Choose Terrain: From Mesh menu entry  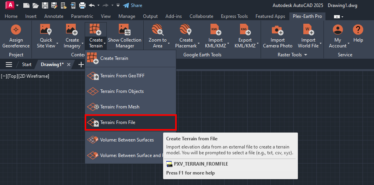[130, 107]
